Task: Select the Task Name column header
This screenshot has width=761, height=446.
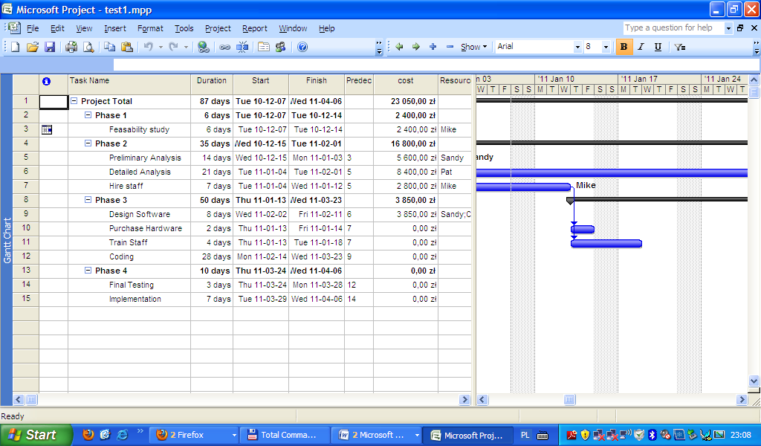Action: point(129,84)
